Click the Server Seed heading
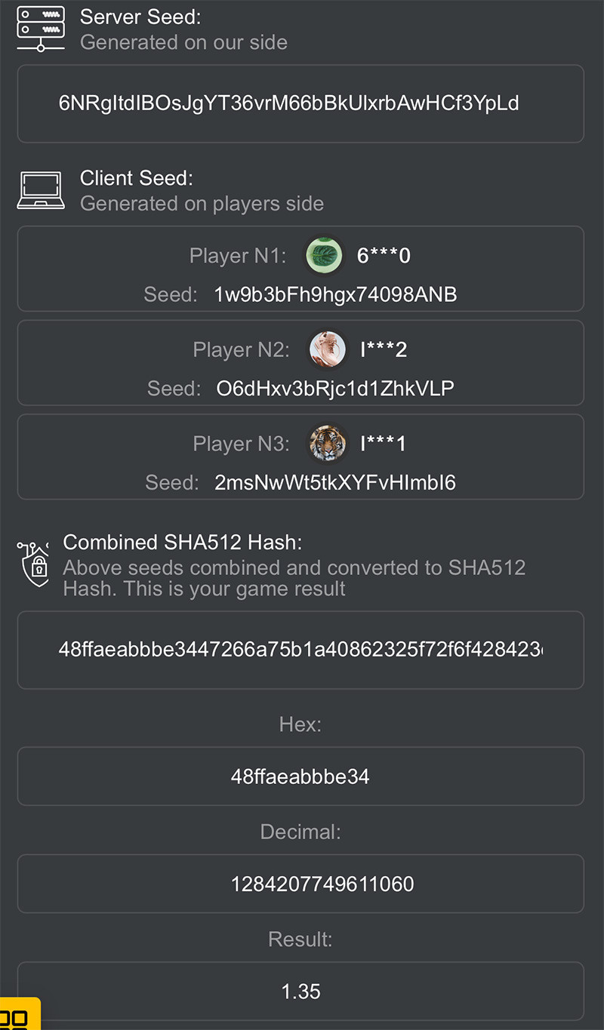 (140, 17)
